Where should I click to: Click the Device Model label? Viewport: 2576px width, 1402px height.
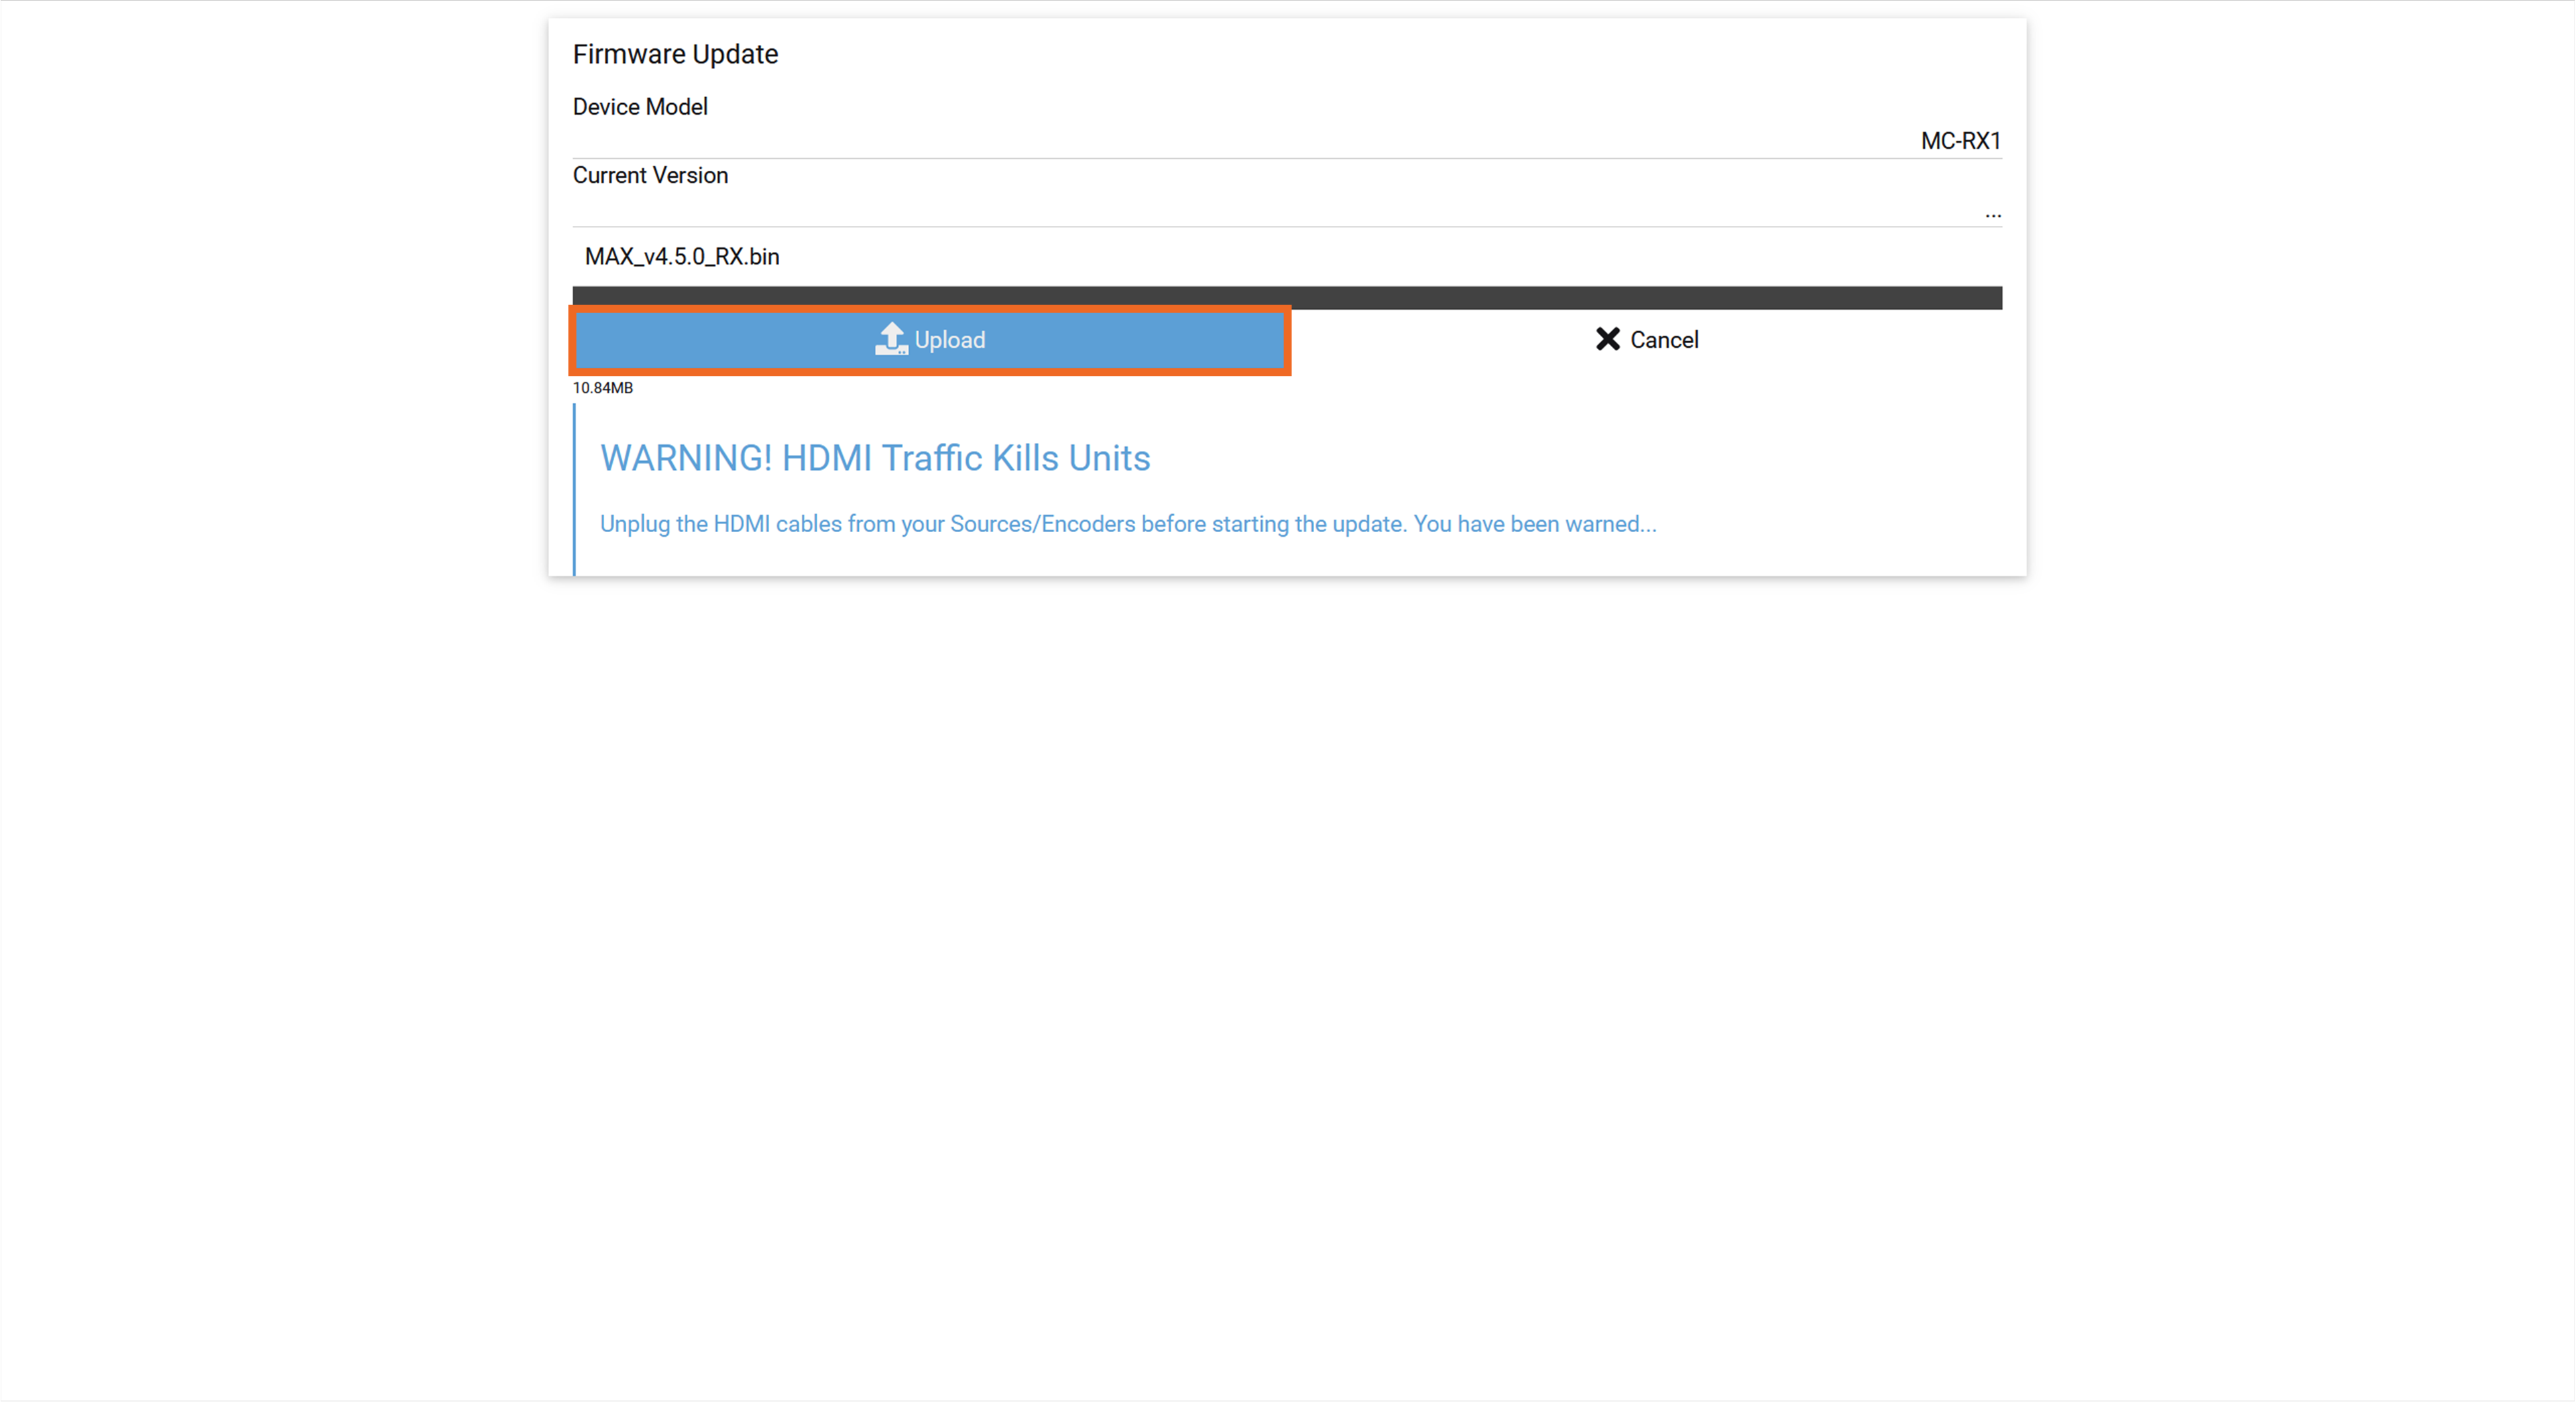click(x=640, y=107)
